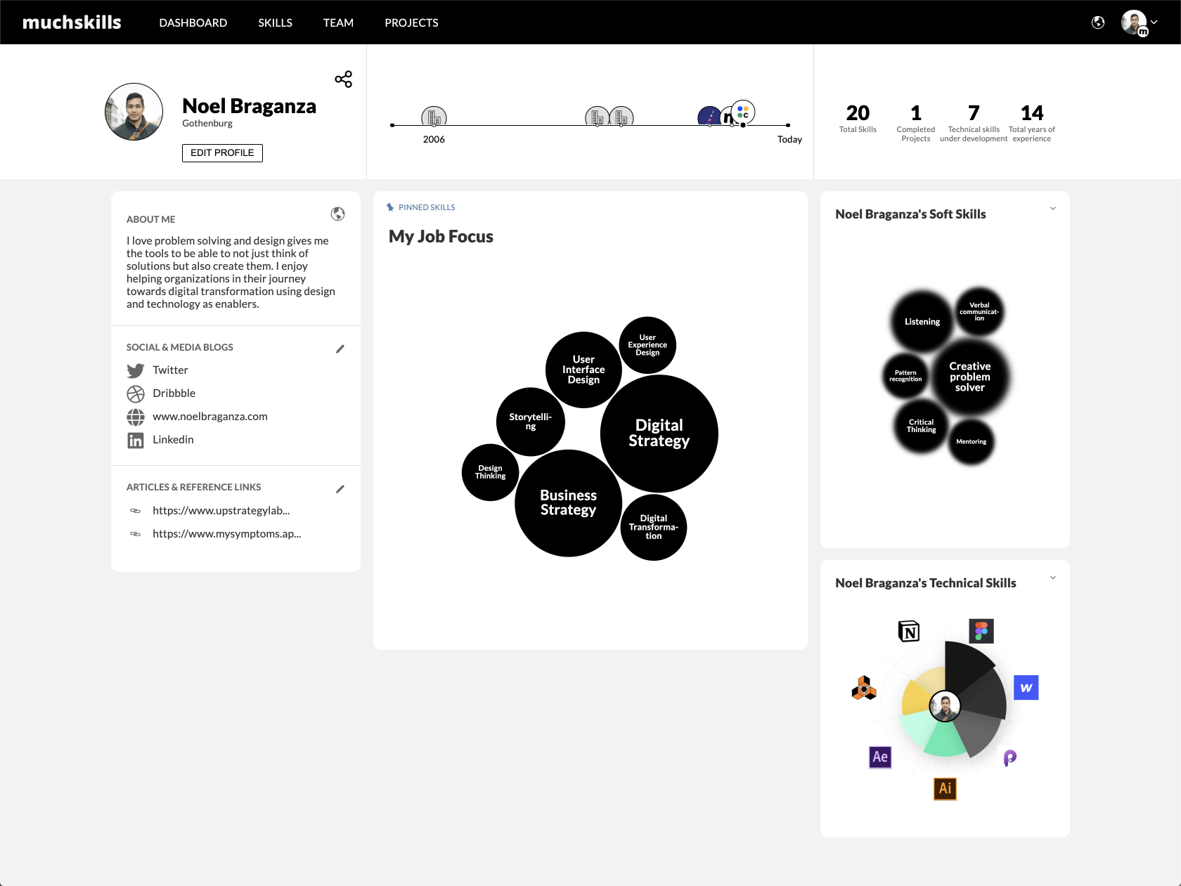Click the Edit Profile button

(222, 153)
